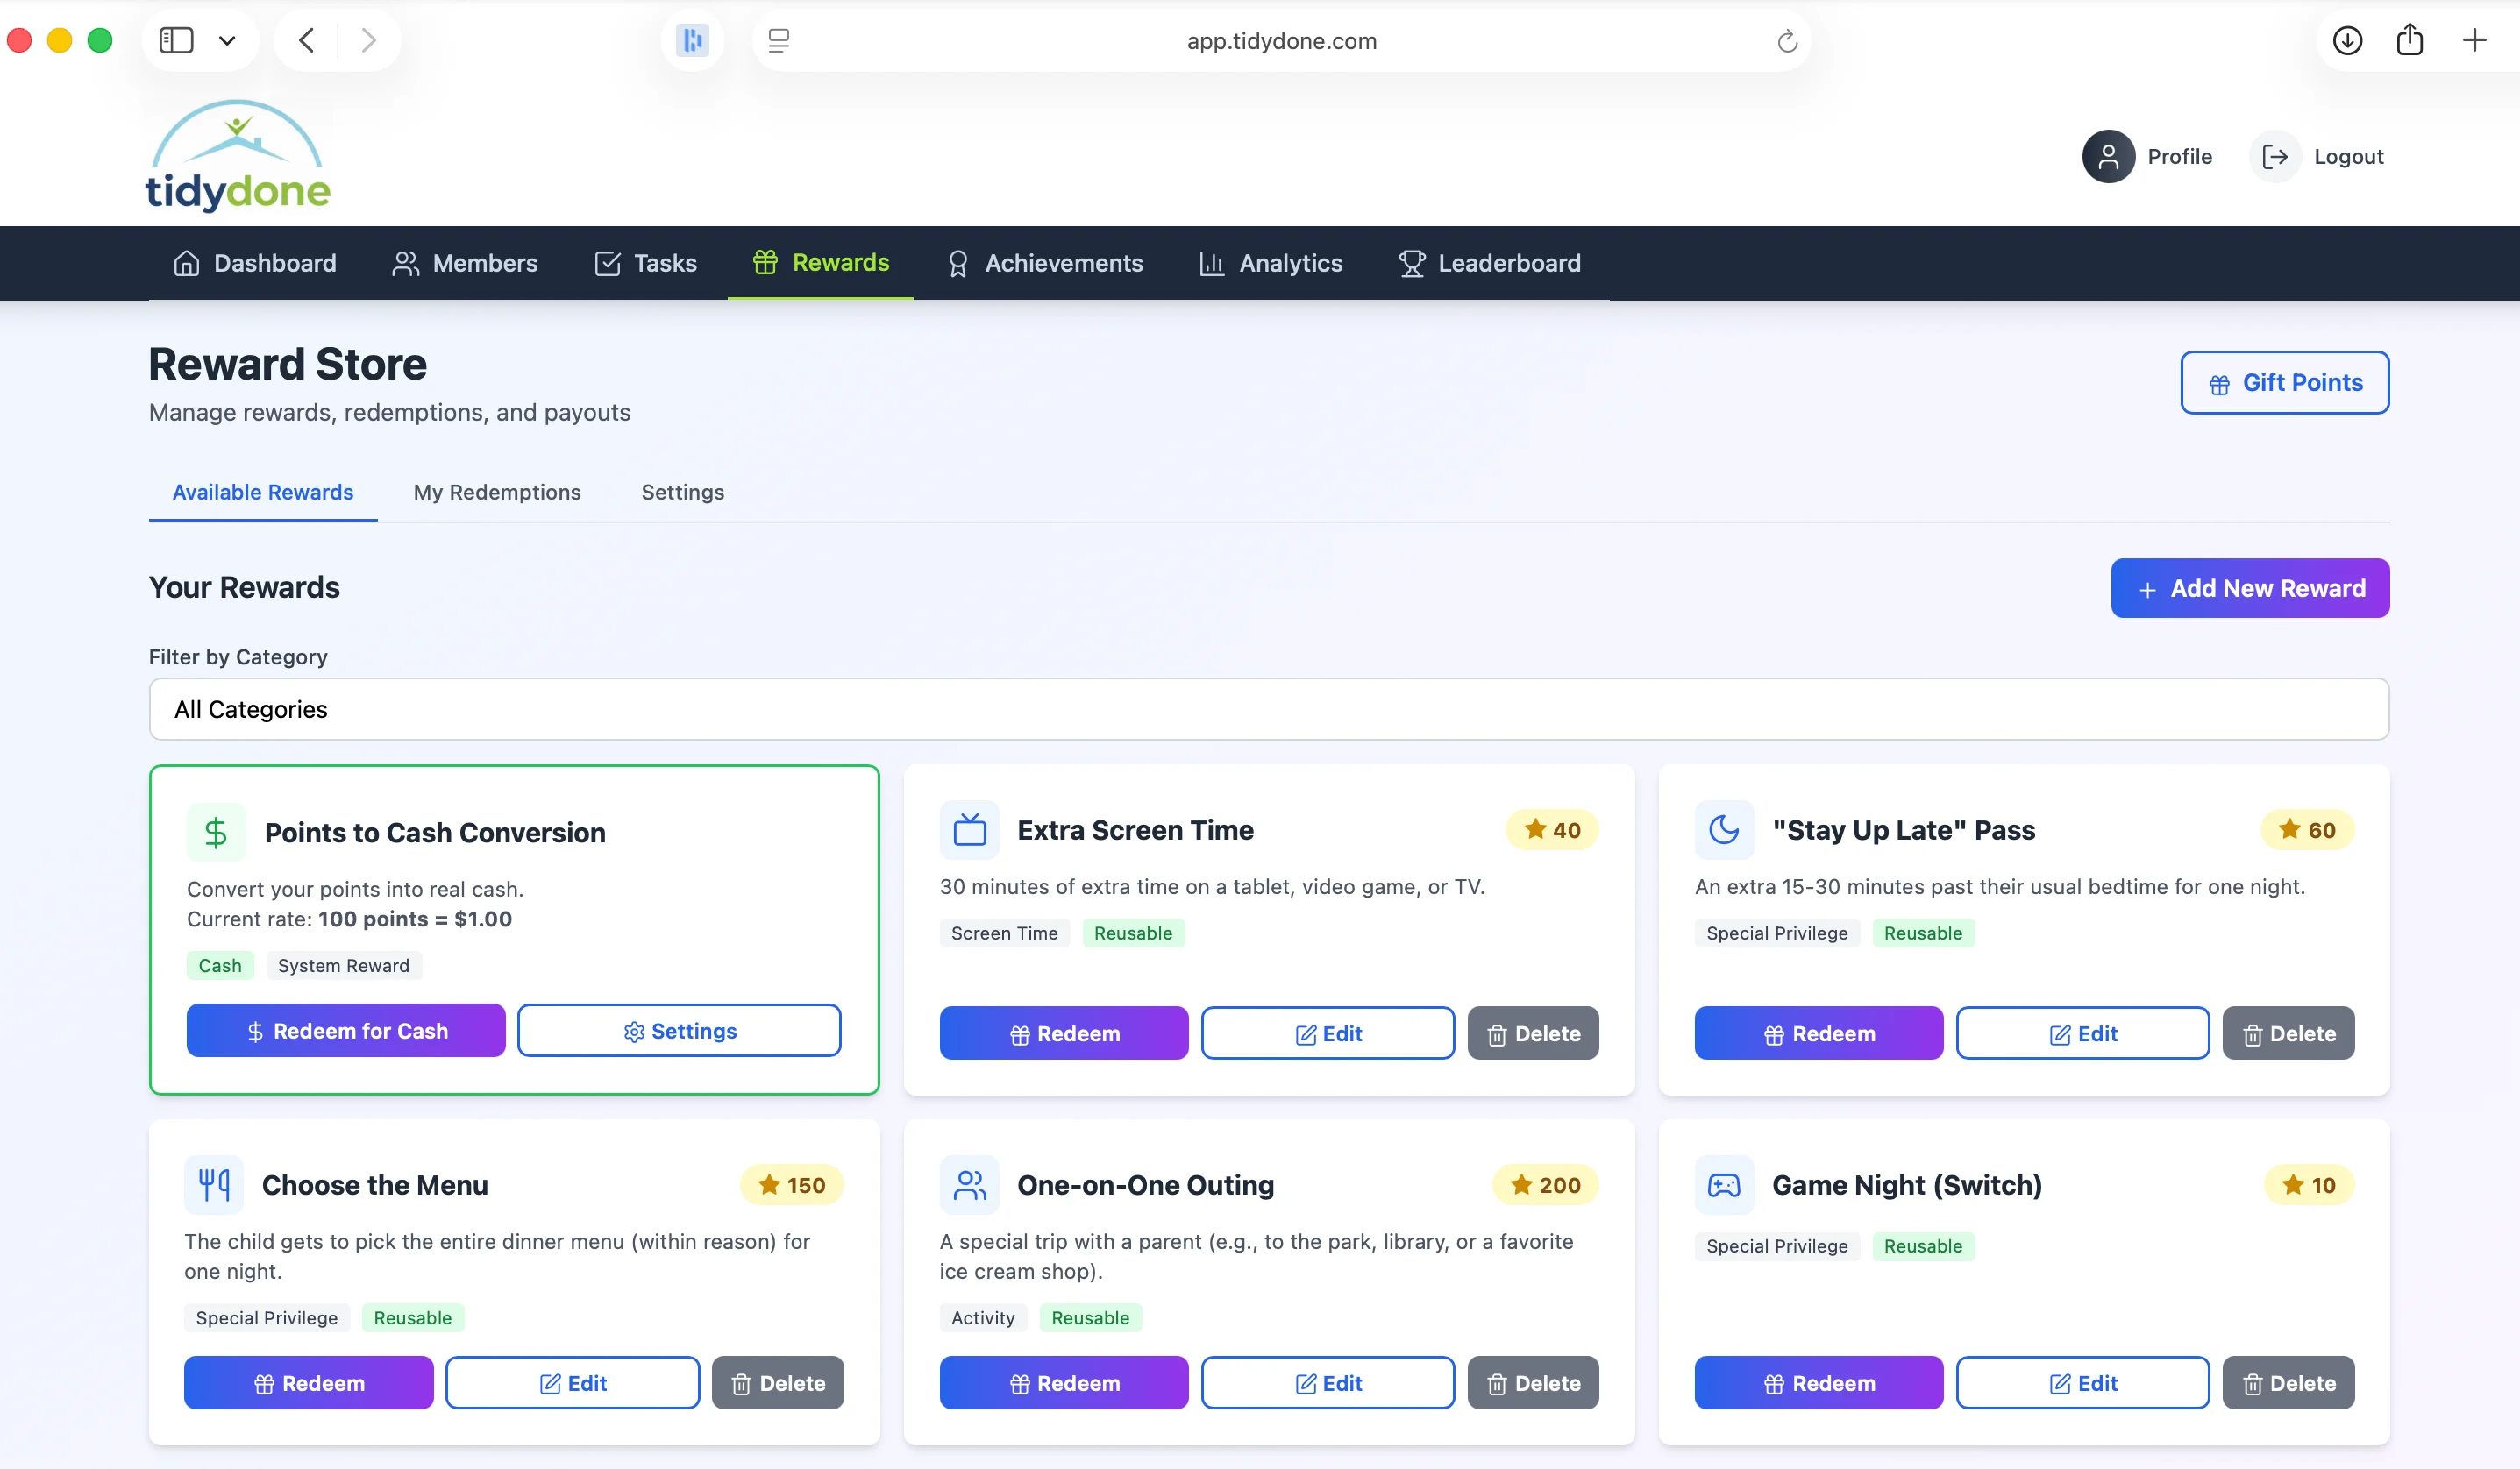View the Analytics nav item

coord(1271,263)
